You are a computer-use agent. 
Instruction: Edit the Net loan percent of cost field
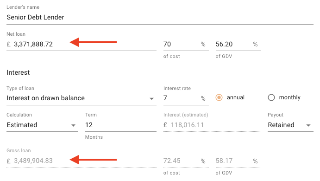186,44
